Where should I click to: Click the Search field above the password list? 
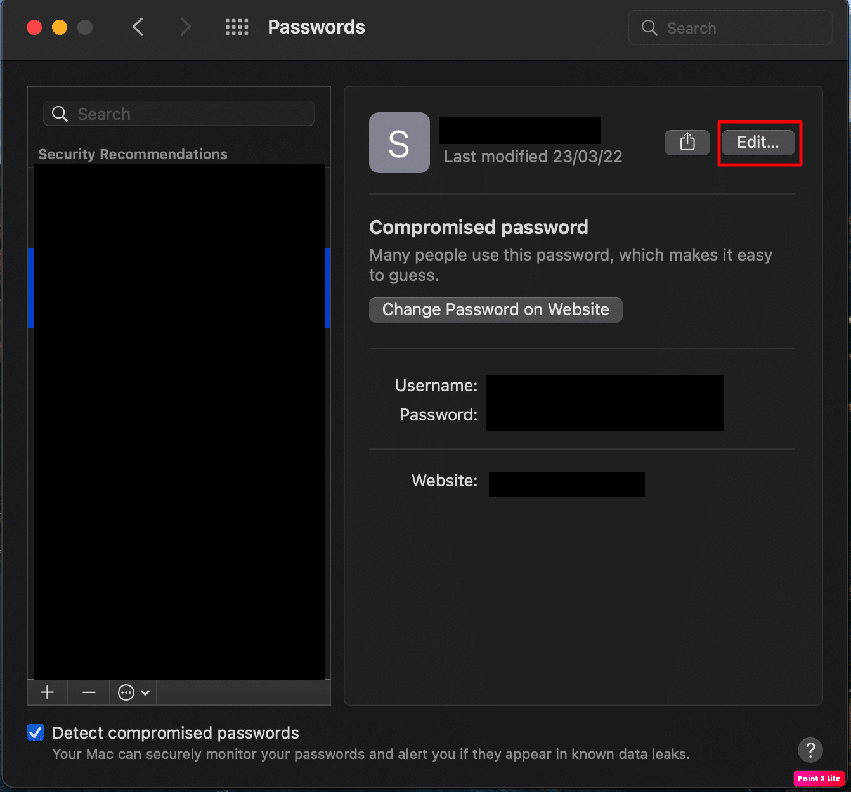(179, 114)
